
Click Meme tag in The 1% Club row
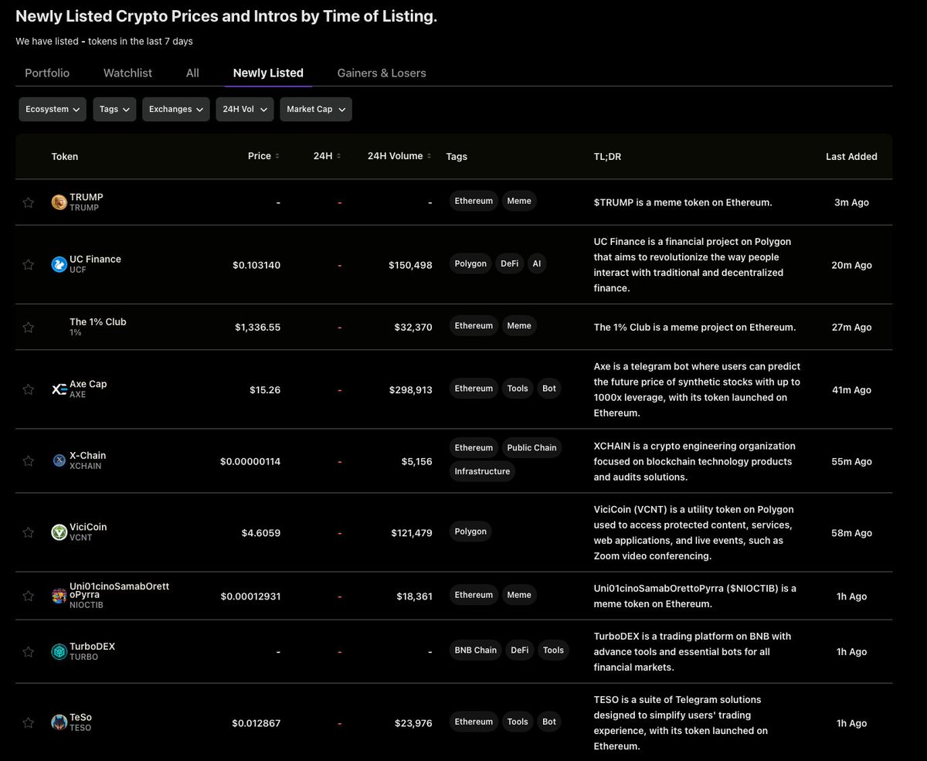tap(519, 325)
